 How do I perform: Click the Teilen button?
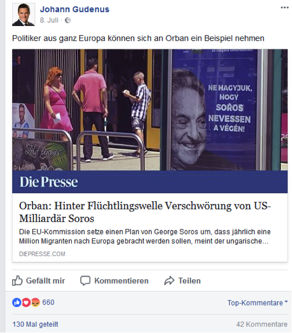[x=182, y=281]
